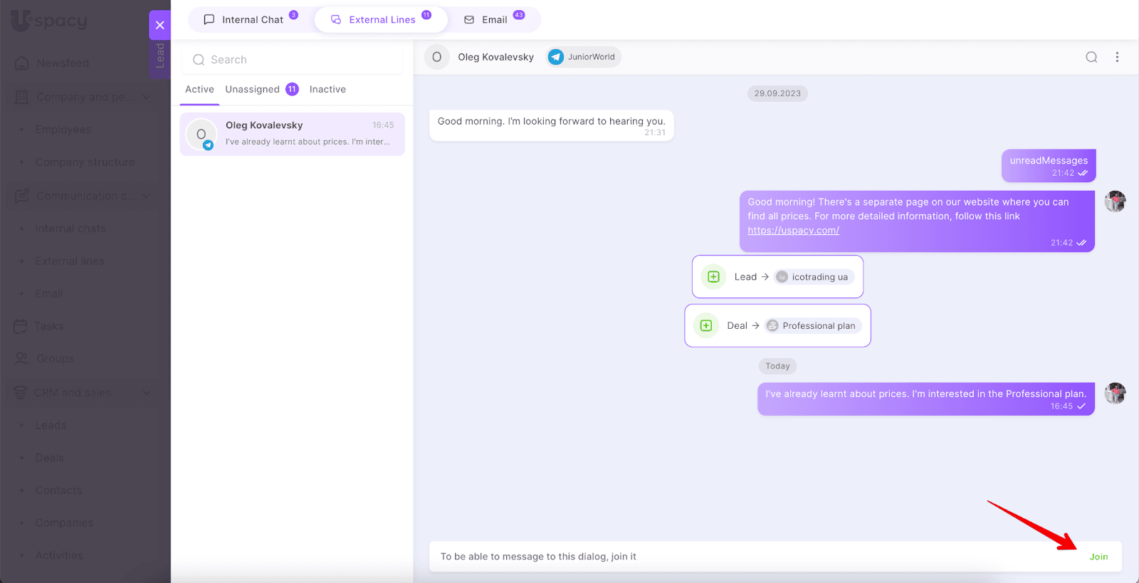1139x583 pixels.
Task: Click the Uspacy logo
Action: pyautogui.click(x=50, y=21)
